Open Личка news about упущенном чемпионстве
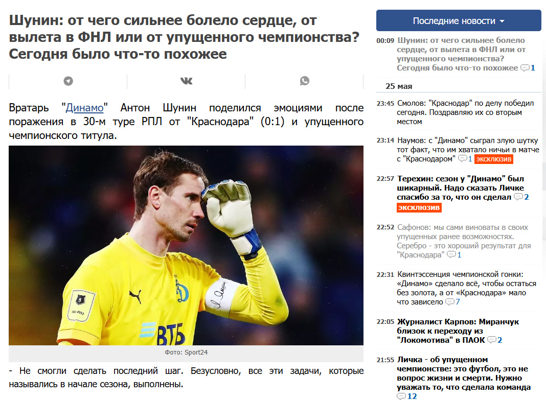The image size is (546, 400). point(464,373)
